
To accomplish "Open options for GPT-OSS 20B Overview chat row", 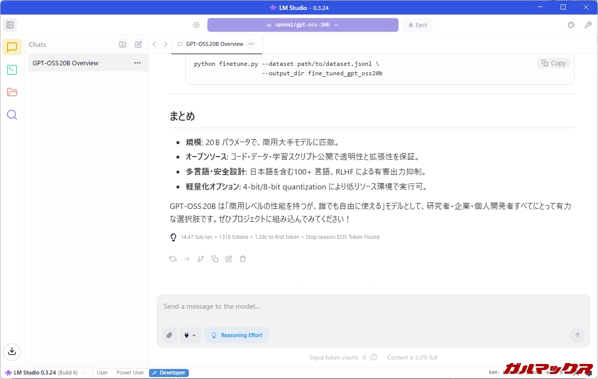I will coord(138,63).
